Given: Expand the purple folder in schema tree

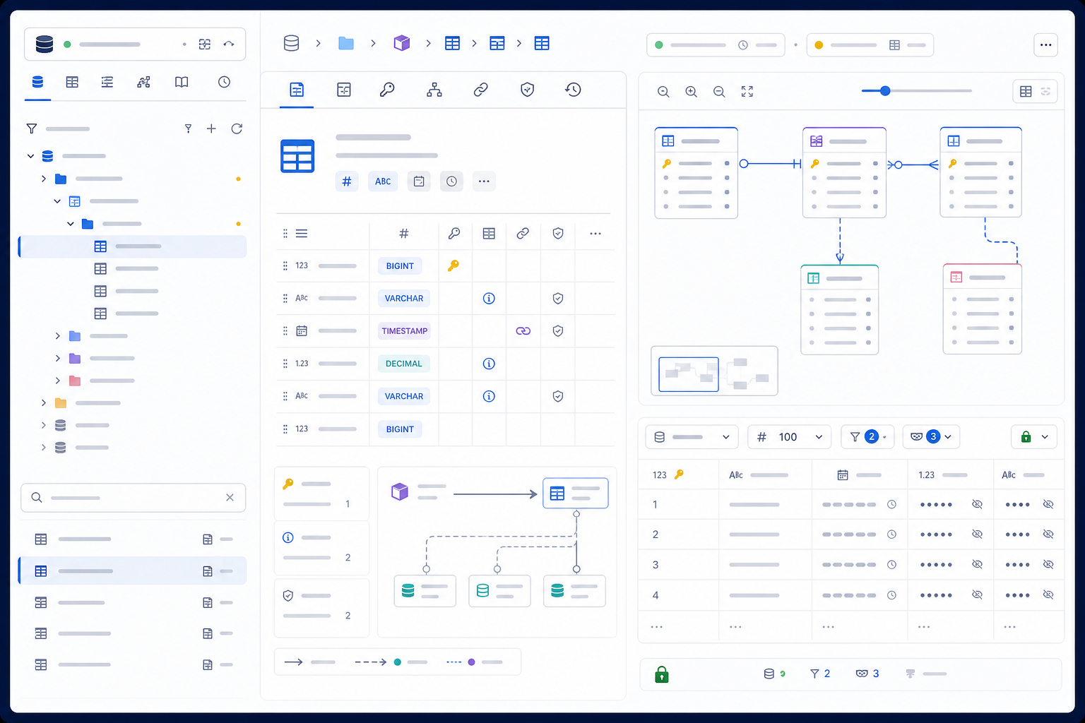Looking at the screenshot, I should 57,359.
